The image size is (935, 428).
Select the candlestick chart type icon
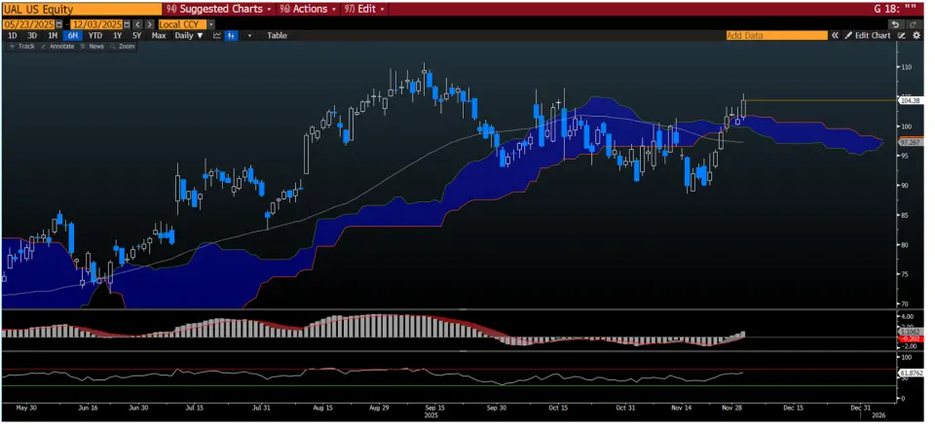point(232,35)
